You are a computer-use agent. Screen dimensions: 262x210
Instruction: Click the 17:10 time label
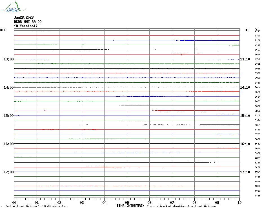pyautogui.click(x=245, y=172)
